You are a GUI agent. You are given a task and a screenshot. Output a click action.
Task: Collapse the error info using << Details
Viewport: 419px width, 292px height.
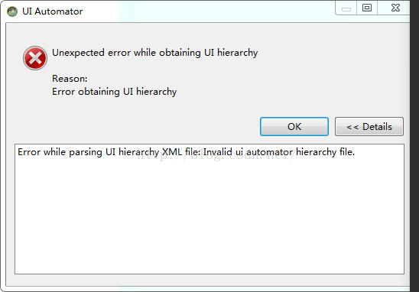pyautogui.click(x=369, y=126)
